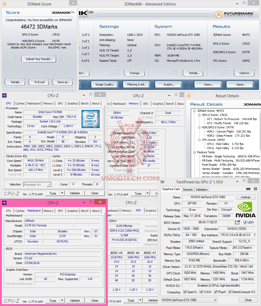Click the BIOS share/export icon in GPU-Z

click(x=238, y=222)
